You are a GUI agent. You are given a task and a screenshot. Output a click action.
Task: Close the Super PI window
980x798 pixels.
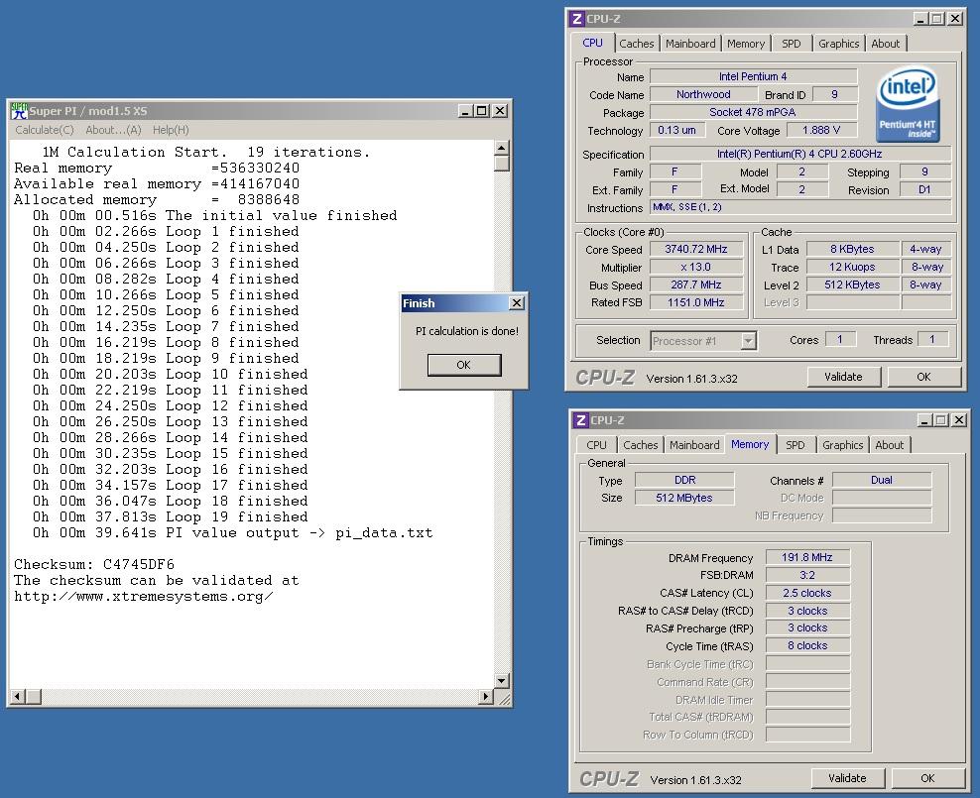pos(499,111)
